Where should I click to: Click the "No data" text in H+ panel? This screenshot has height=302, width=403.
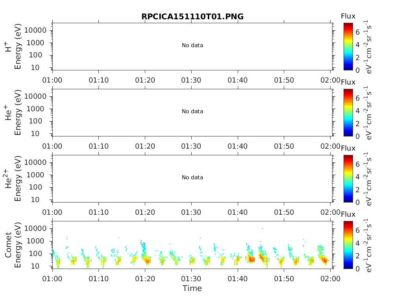pos(192,46)
